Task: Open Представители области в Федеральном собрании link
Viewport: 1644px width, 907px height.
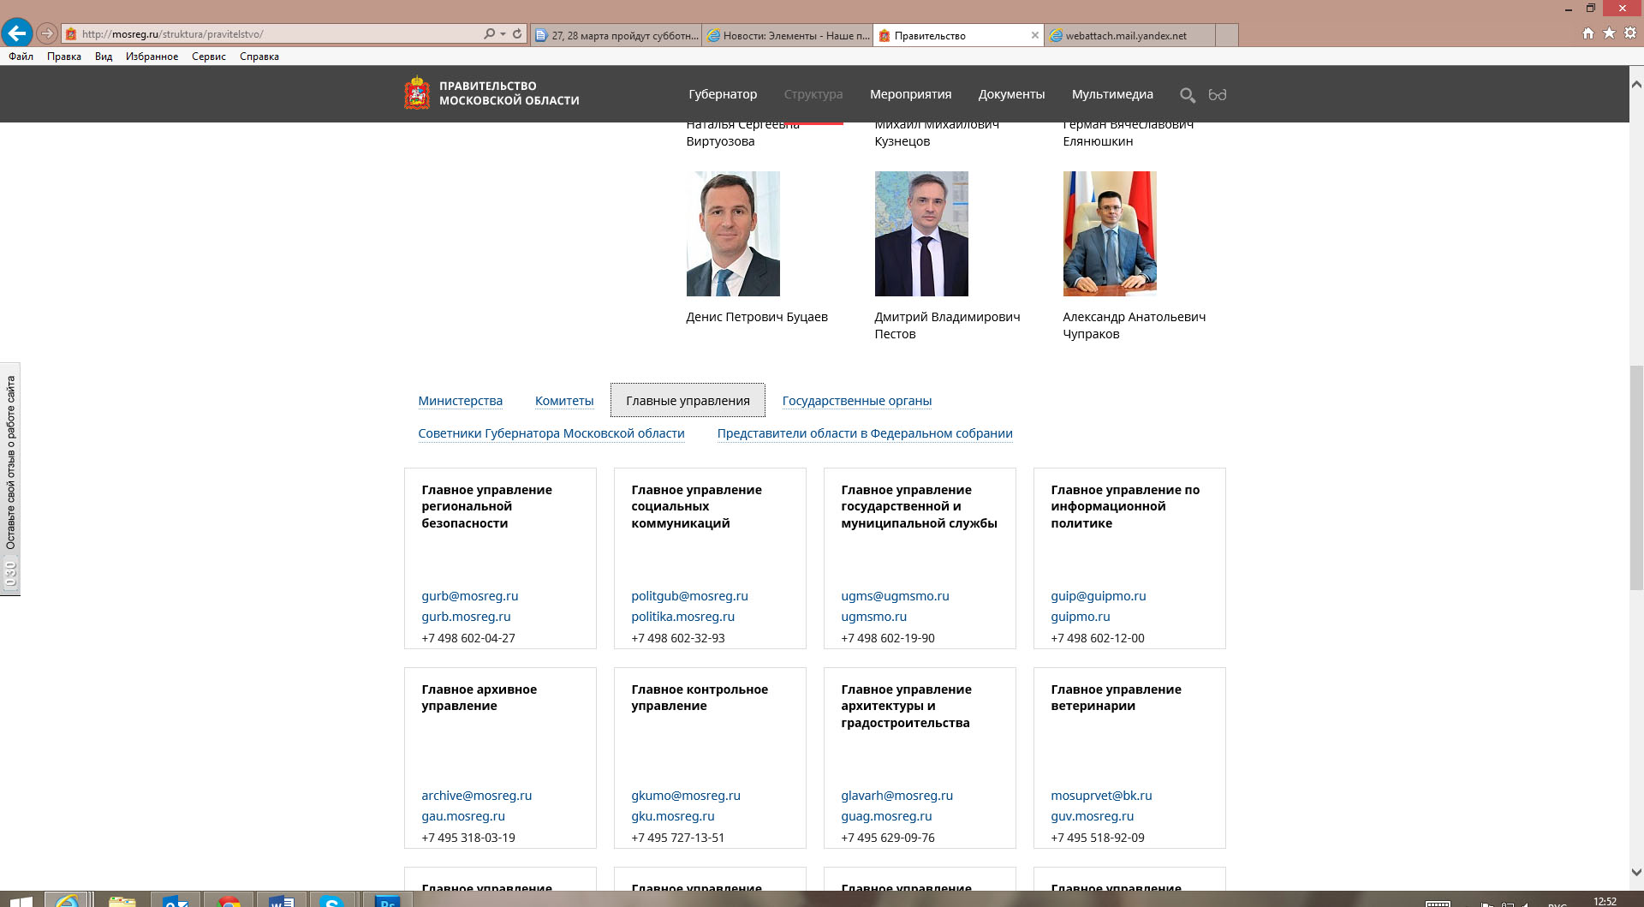Action: (x=865, y=433)
